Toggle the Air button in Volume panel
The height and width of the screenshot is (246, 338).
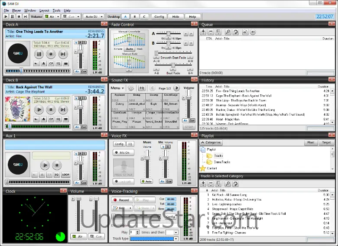pos(78,236)
